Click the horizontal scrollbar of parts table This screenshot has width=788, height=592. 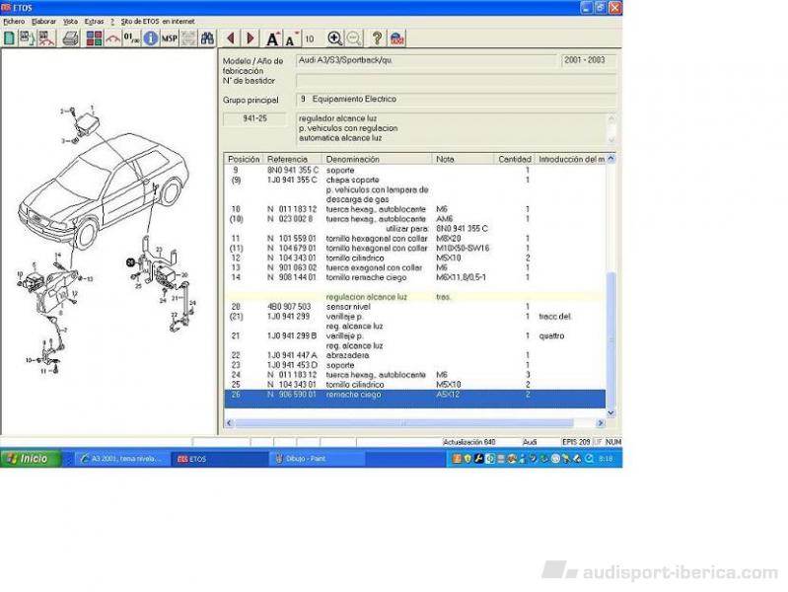coord(414,423)
